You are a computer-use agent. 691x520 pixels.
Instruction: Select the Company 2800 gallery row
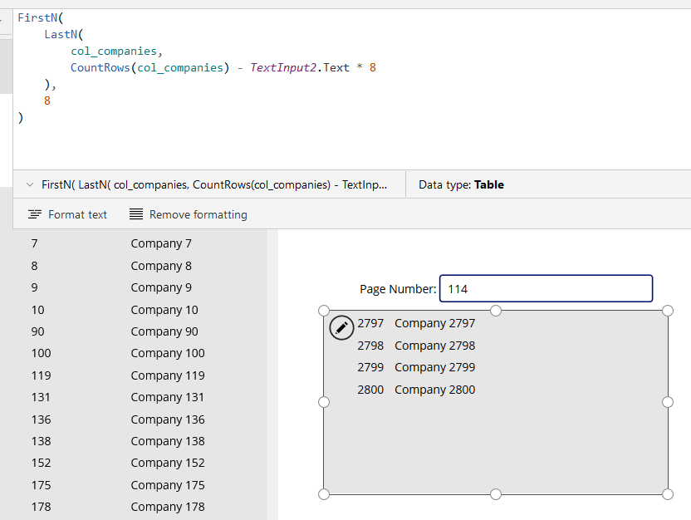tap(434, 390)
